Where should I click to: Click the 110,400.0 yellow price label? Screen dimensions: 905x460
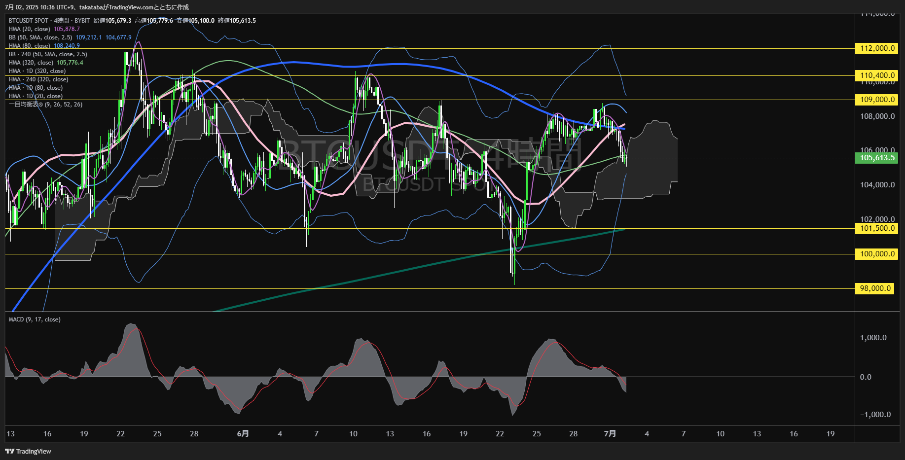[876, 75]
